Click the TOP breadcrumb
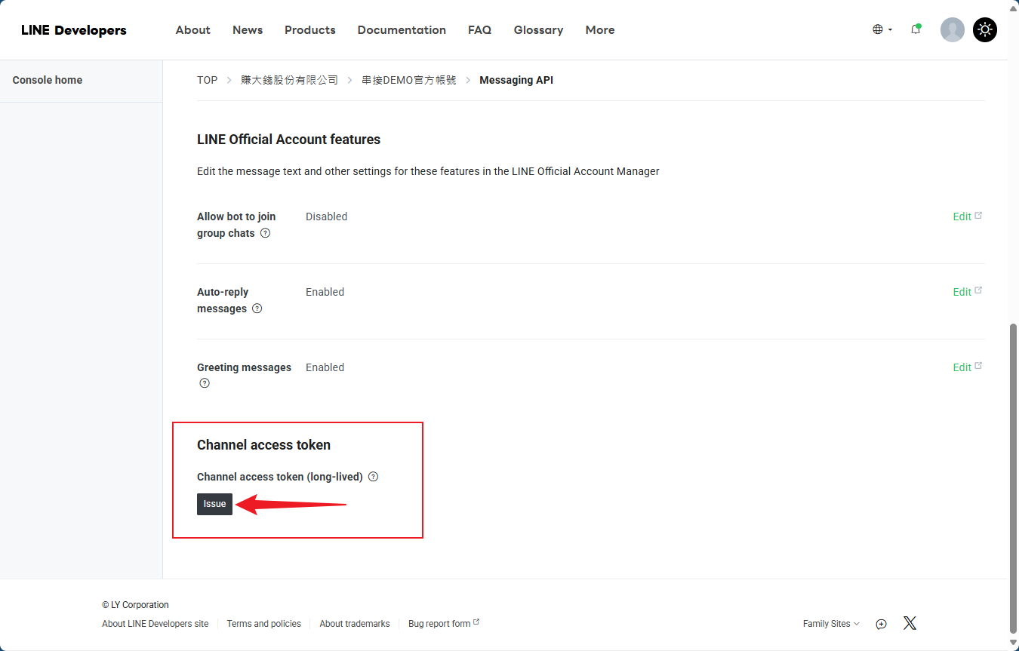The height and width of the screenshot is (651, 1019). (208, 80)
